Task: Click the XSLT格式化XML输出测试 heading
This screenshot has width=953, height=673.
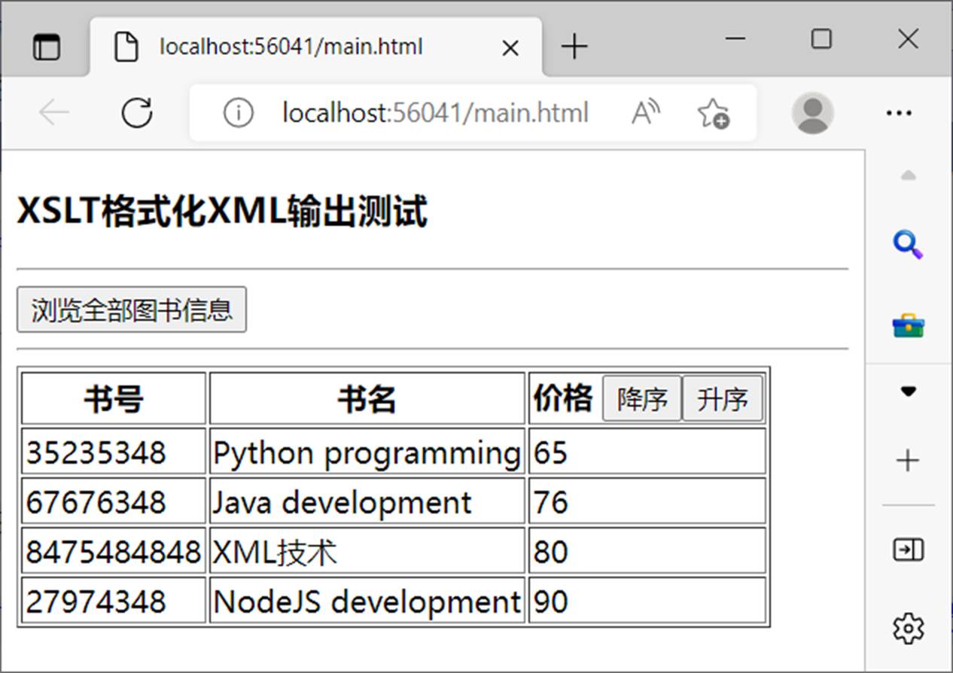Action: click(222, 211)
